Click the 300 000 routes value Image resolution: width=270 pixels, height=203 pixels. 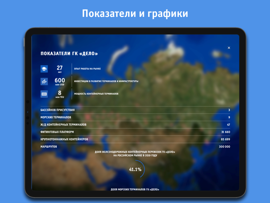224,146
